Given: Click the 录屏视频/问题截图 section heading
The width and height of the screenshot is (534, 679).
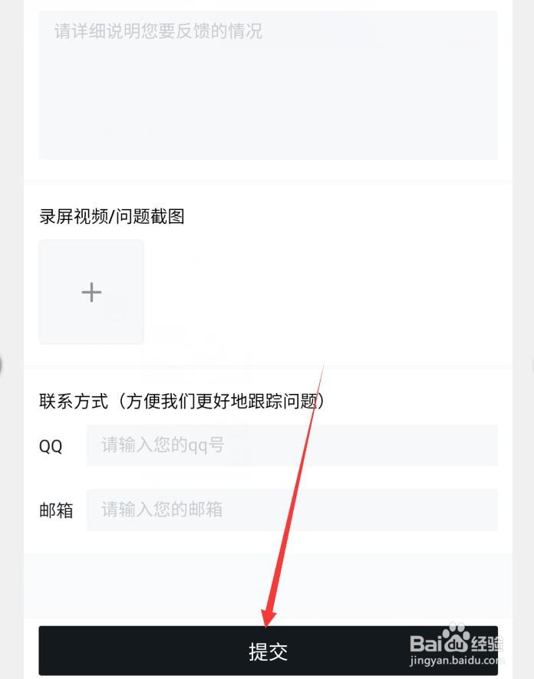Looking at the screenshot, I should (112, 216).
